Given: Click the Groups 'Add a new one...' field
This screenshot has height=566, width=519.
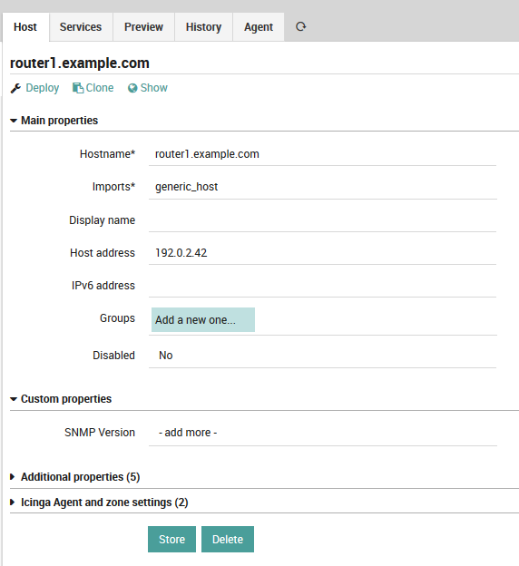Looking at the screenshot, I should tap(203, 320).
